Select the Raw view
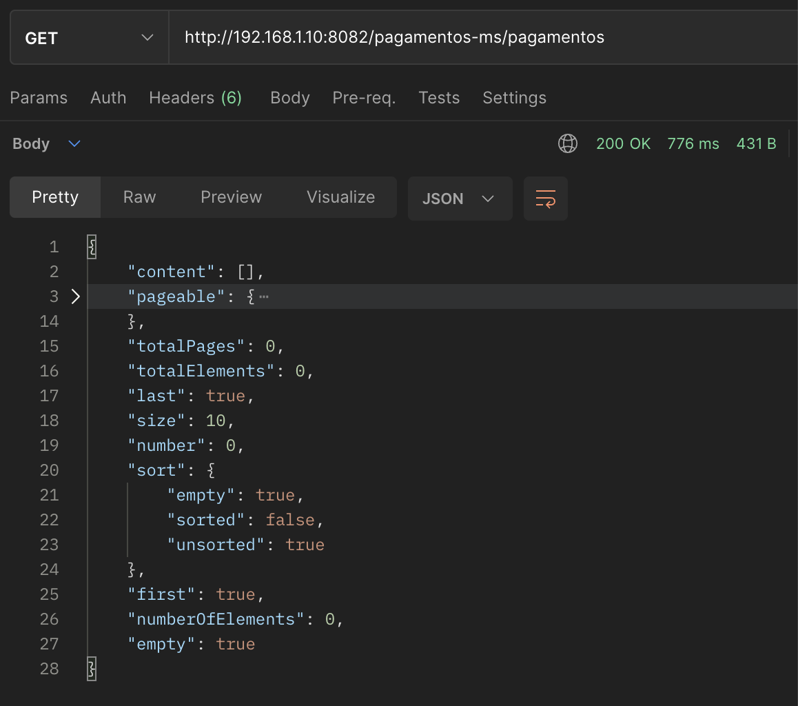 [139, 197]
